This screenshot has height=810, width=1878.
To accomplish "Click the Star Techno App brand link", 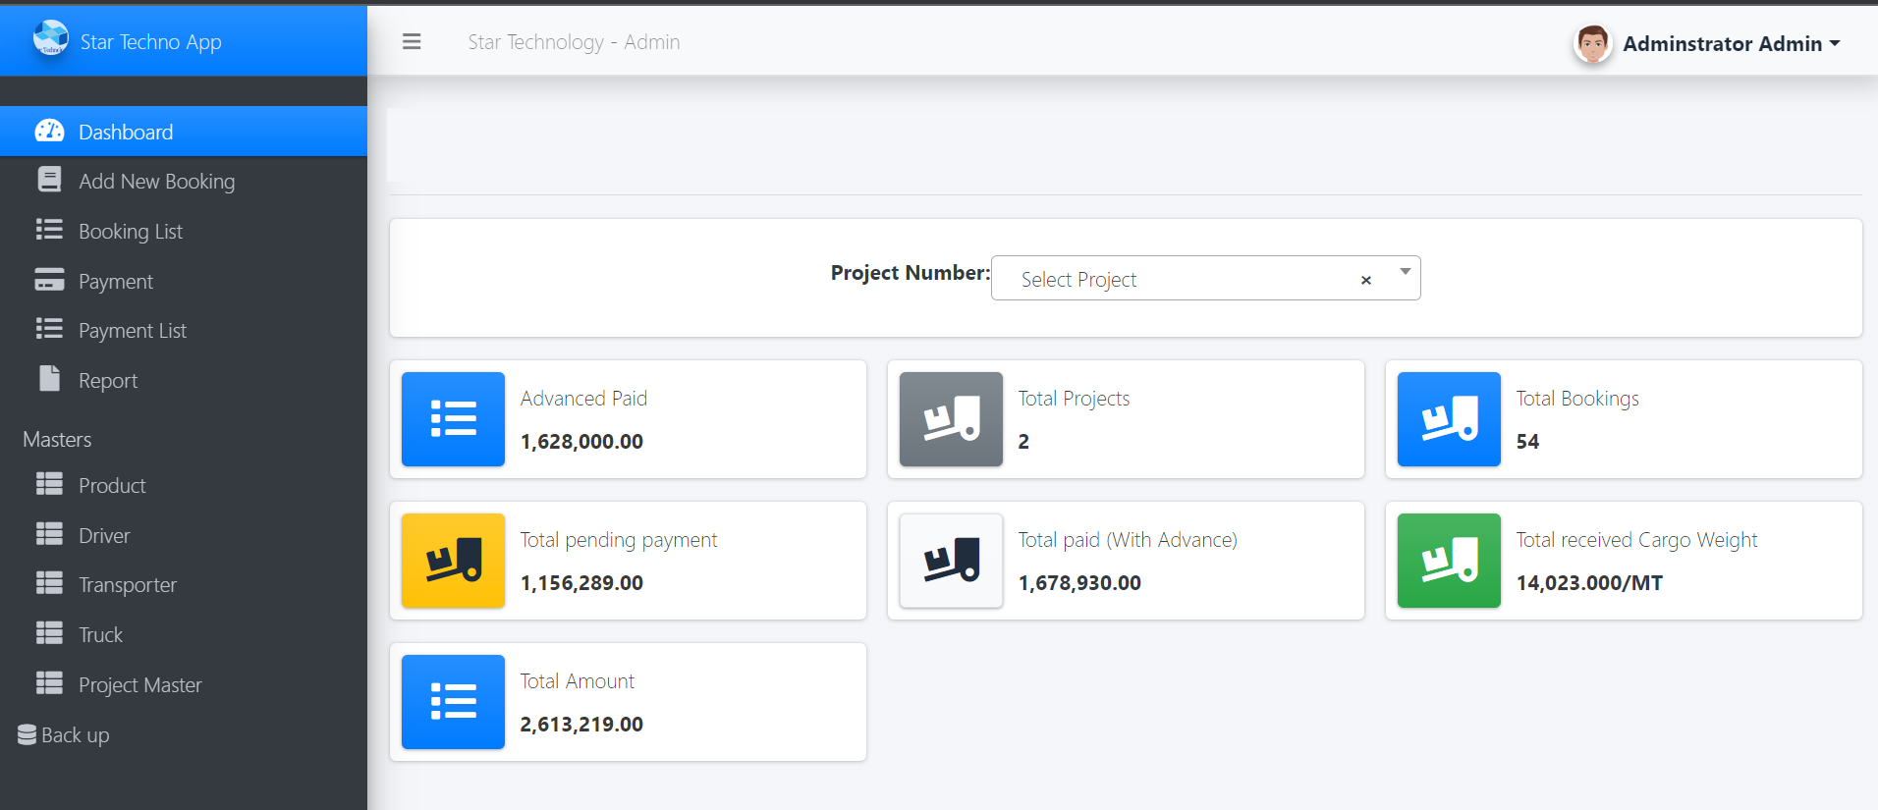I will pyautogui.click(x=150, y=41).
